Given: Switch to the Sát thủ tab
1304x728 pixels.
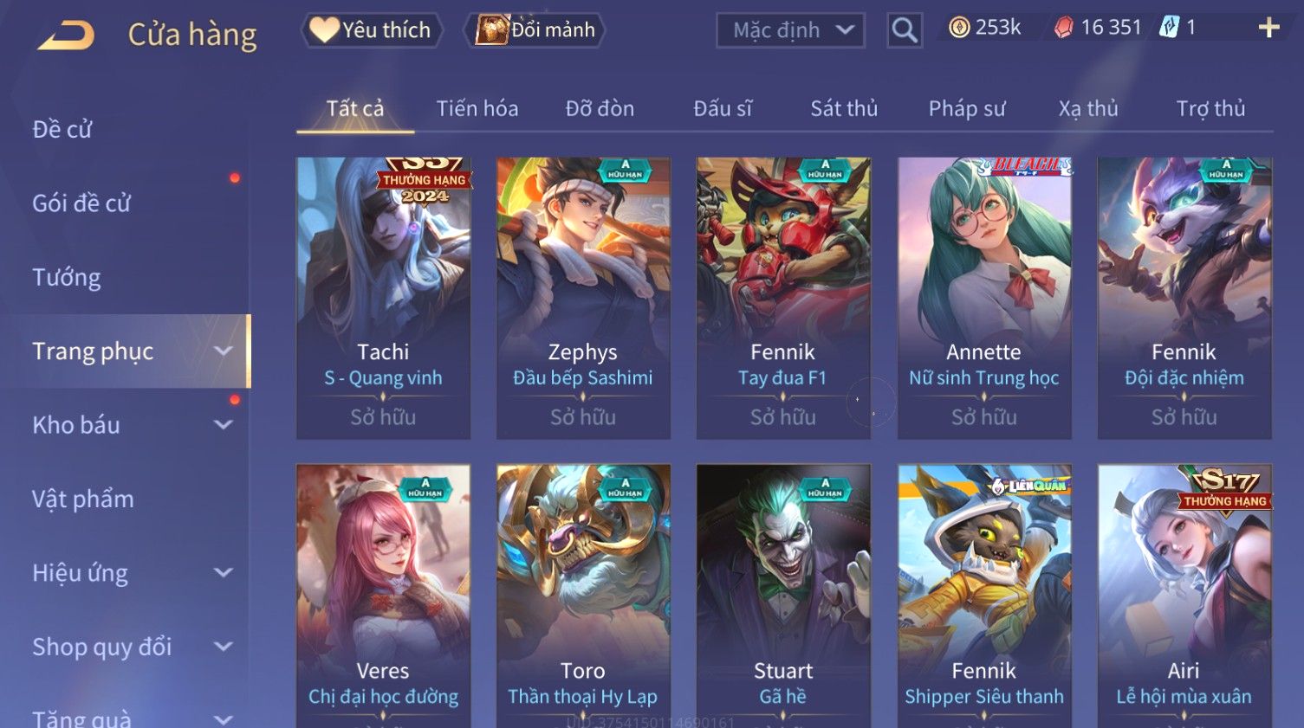Looking at the screenshot, I should point(844,108).
